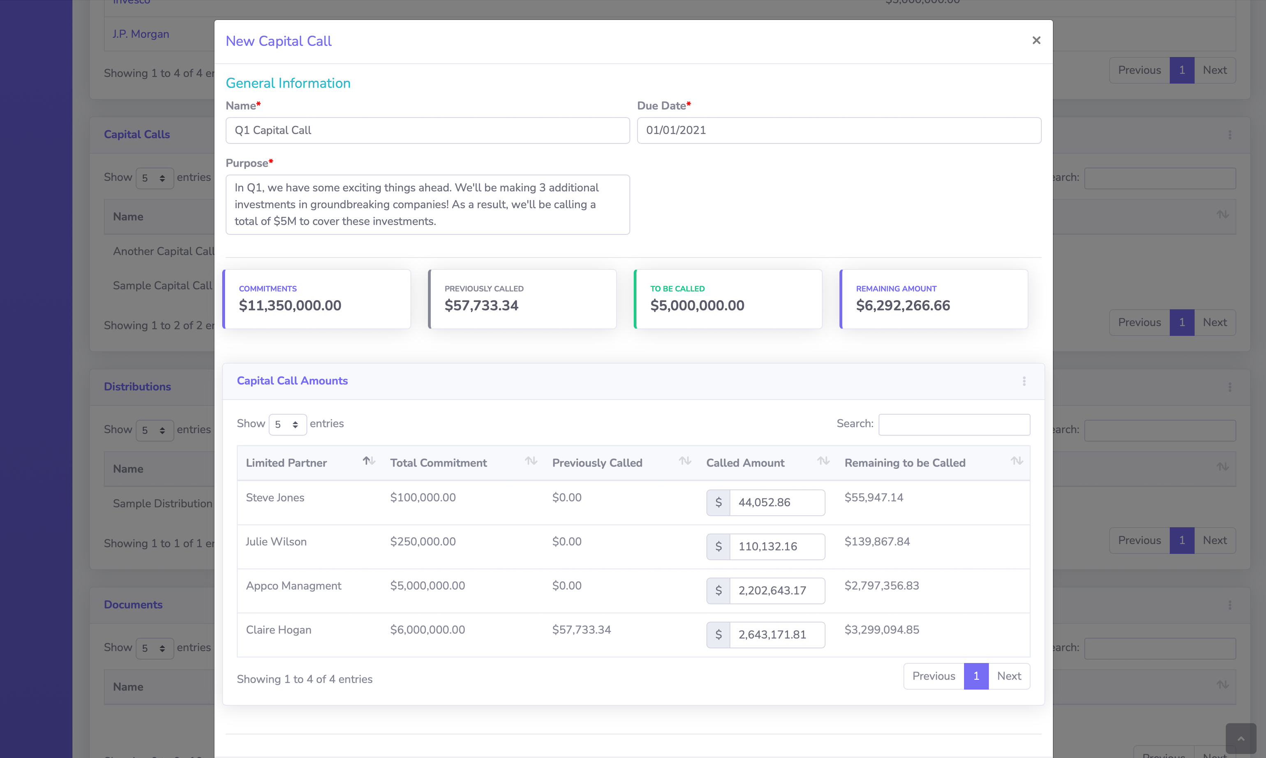Open Capital Calls show entries dropdown
1266x758 pixels.
point(155,178)
